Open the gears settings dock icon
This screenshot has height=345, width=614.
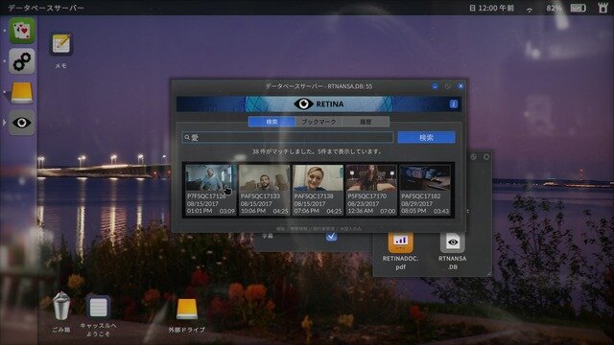(x=22, y=61)
